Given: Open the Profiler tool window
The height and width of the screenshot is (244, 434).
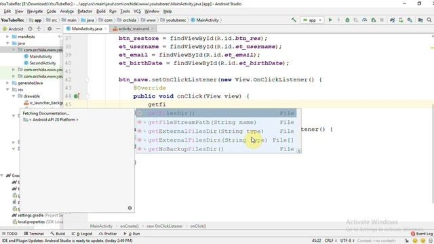Looking at the screenshot, I should coord(108,234).
